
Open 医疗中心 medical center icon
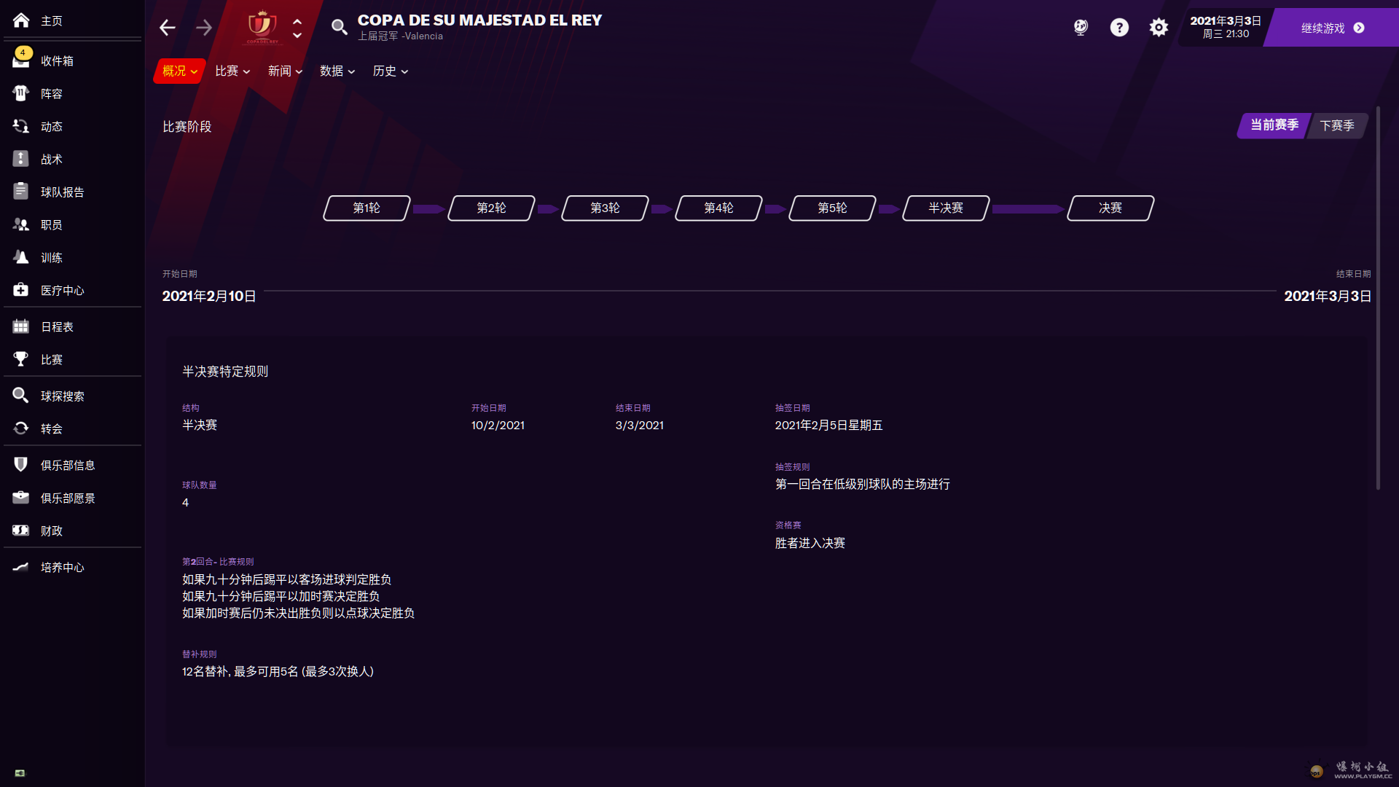tap(21, 290)
